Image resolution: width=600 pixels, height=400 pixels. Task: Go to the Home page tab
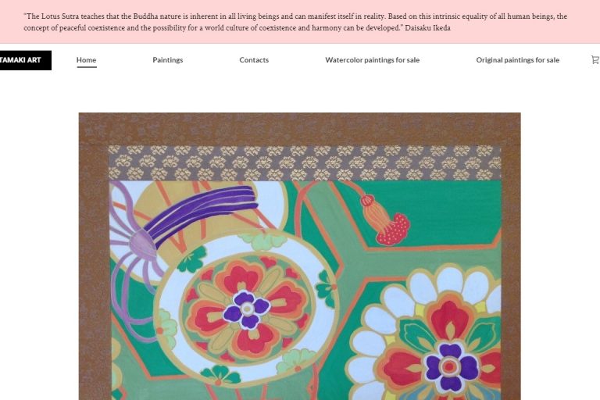(86, 59)
